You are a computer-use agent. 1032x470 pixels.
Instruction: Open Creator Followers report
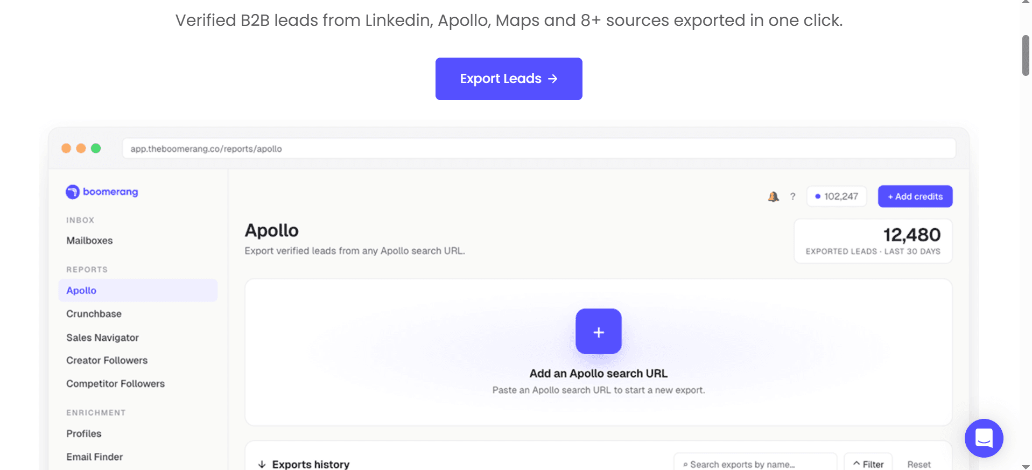tap(107, 360)
